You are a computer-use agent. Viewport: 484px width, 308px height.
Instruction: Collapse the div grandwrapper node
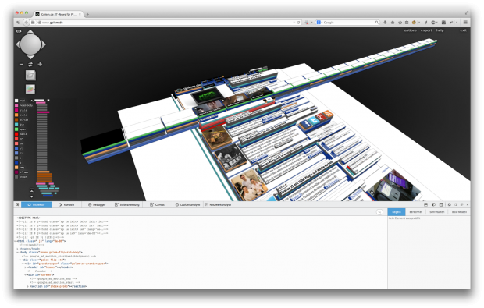(23, 264)
